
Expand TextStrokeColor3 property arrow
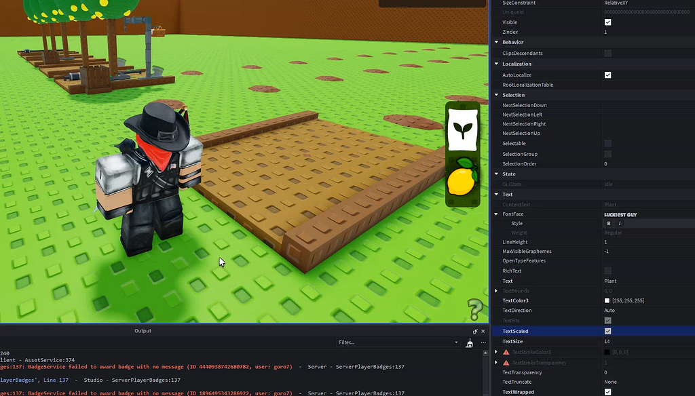496,352
